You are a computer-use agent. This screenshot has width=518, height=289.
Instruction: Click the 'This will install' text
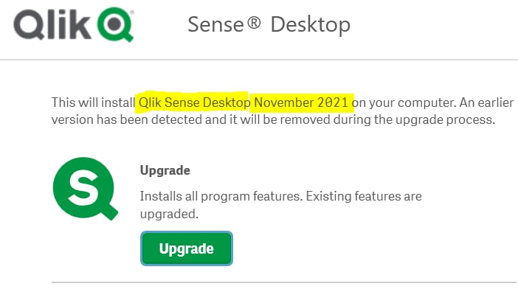(94, 102)
